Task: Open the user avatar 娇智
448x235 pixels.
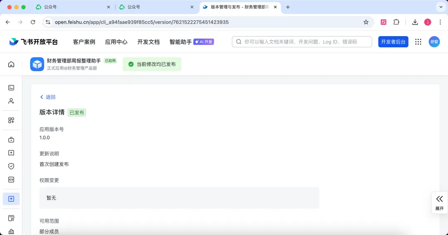Action: (434, 42)
